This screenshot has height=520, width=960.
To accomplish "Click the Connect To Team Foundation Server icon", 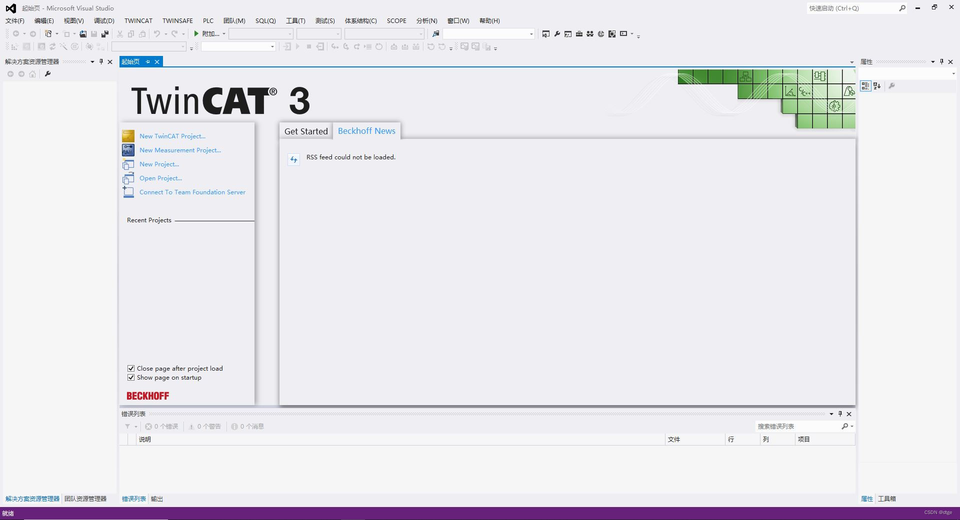I will pos(128,192).
